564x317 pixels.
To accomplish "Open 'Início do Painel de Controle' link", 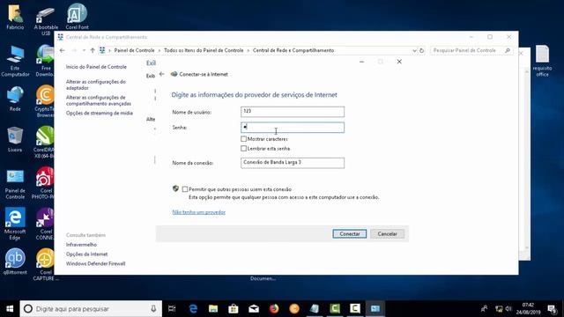I will pos(96,67).
